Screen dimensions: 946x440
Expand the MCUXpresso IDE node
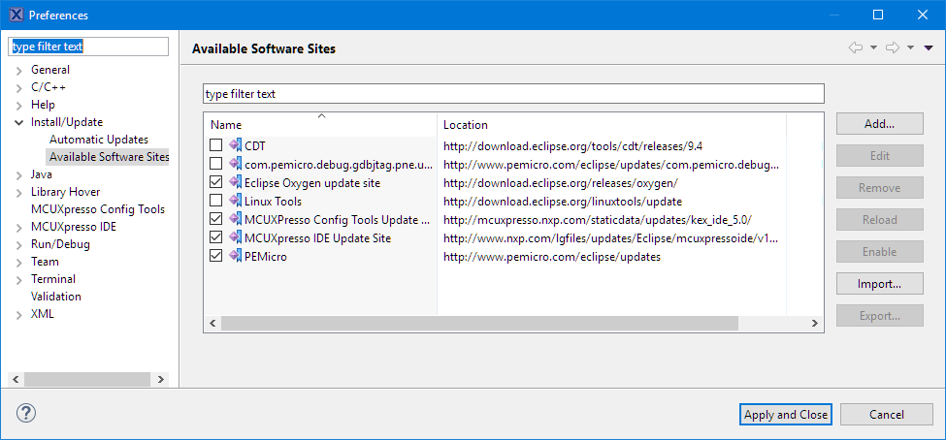click(20, 227)
